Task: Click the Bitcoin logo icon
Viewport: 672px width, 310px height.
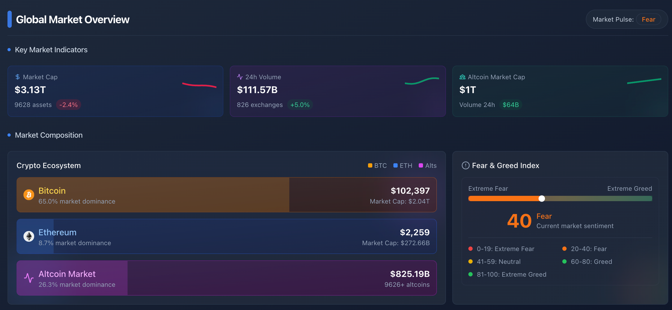Action: [29, 194]
